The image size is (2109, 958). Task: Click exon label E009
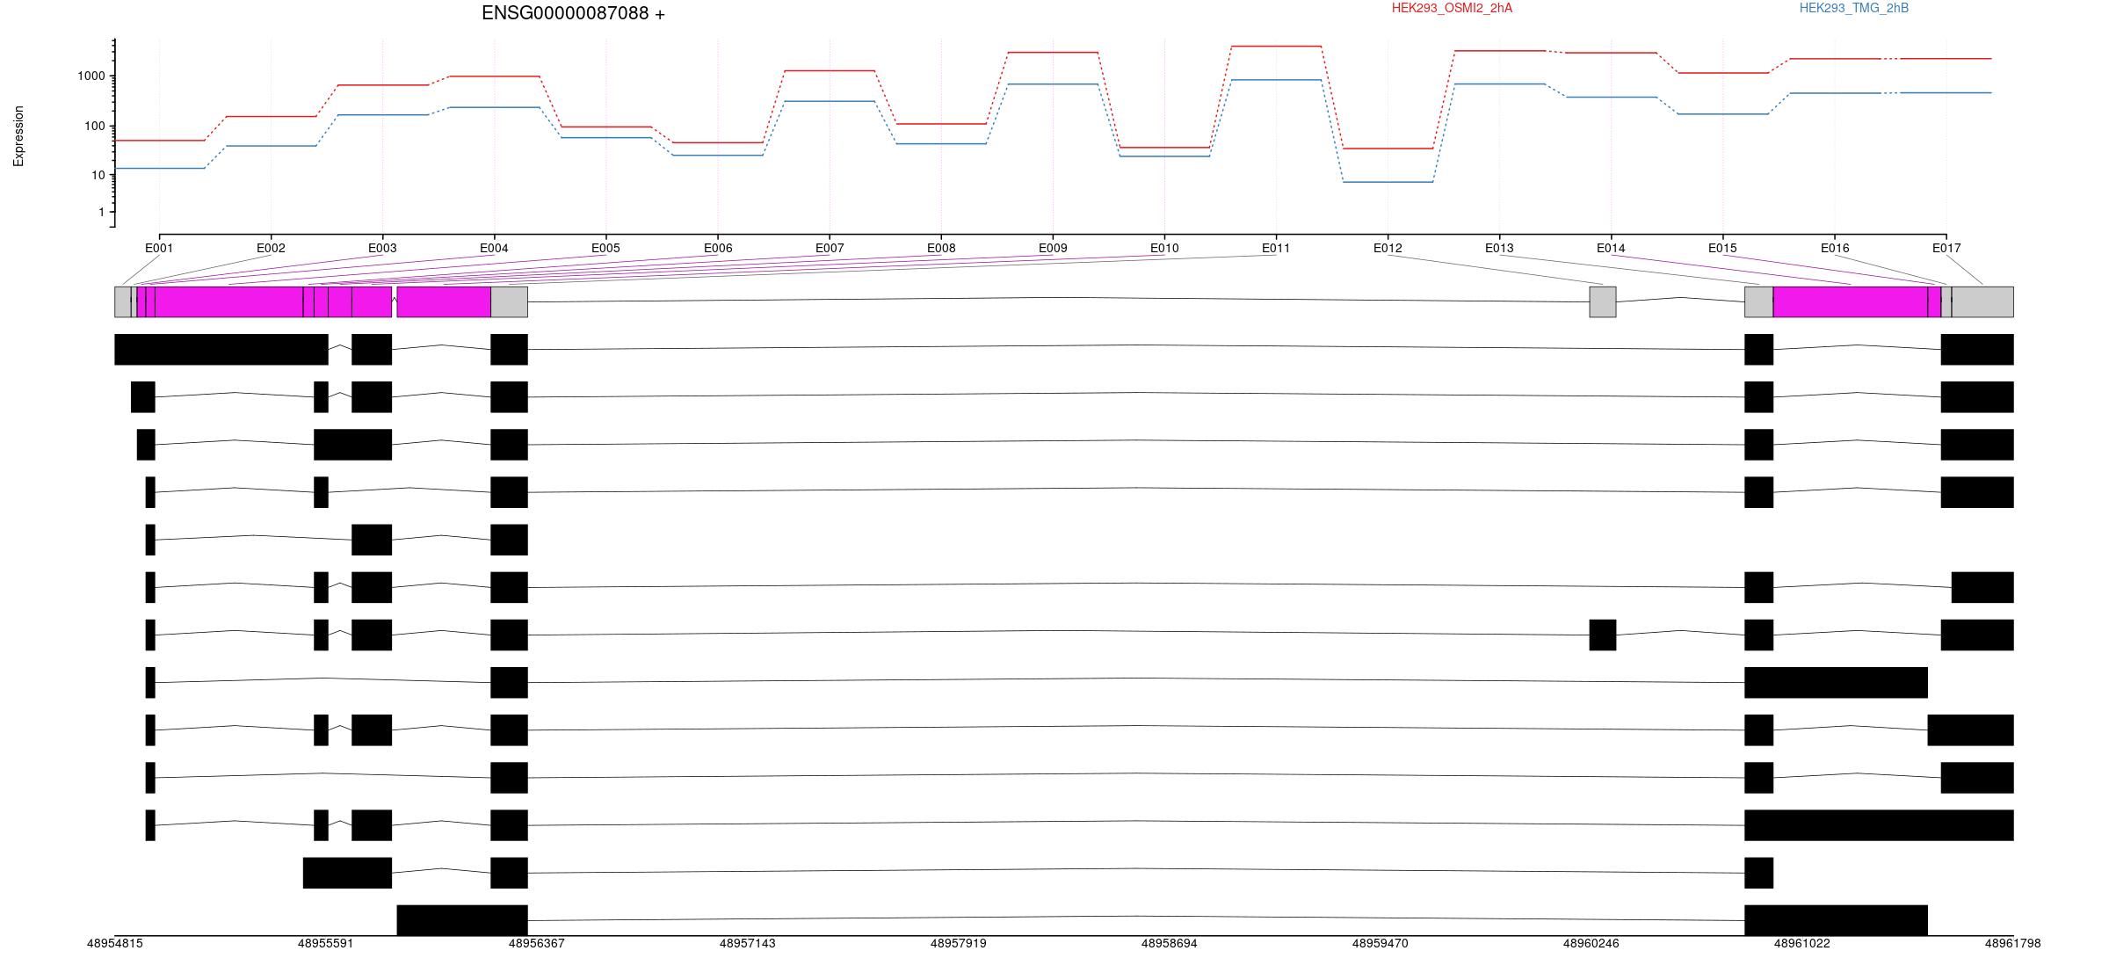point(1053,248)
